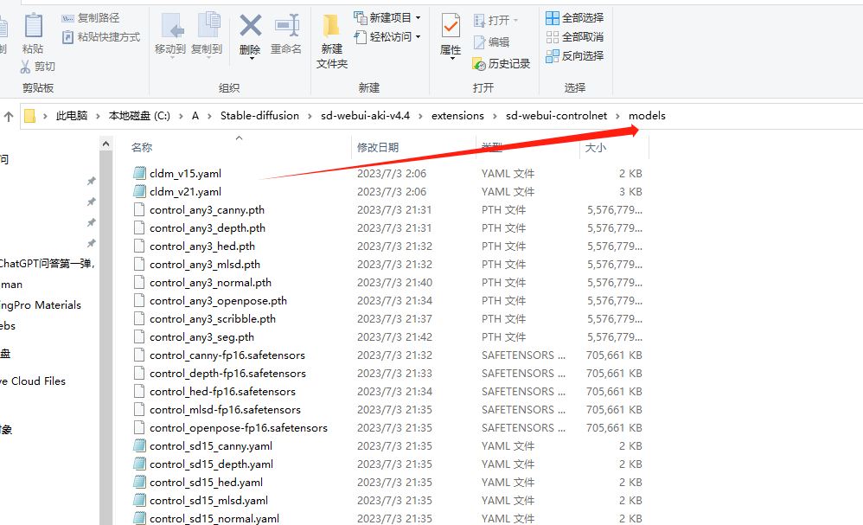The height and width of the screenshot is (525, 863).
Task: Click the Delete (删除) red X icon
Action: (250, 26)
